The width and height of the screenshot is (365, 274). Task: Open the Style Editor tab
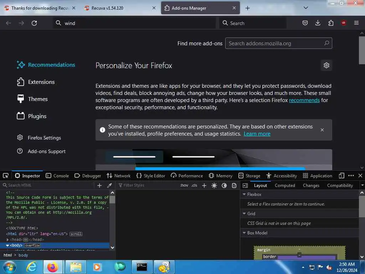pos(151,176)
